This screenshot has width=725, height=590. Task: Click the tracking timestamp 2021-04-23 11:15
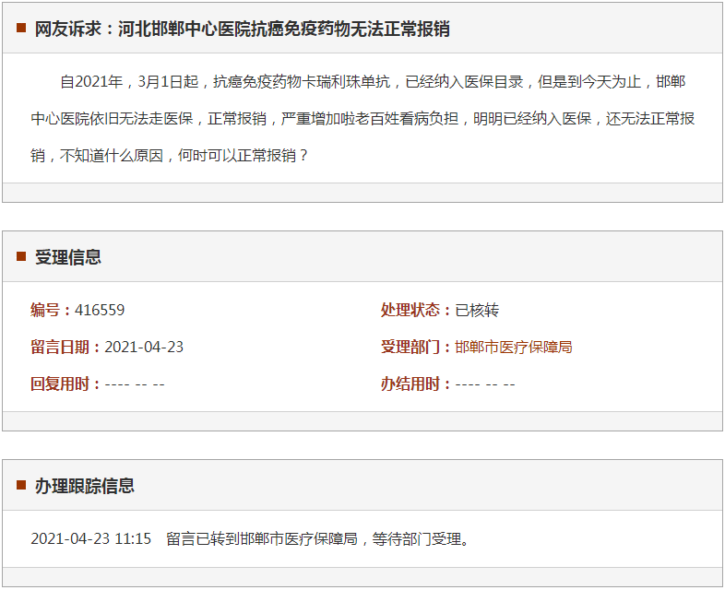90,539
